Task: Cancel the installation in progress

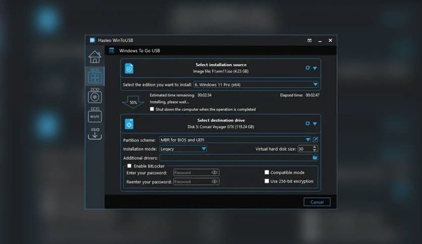Action: [x=317, y=202]
